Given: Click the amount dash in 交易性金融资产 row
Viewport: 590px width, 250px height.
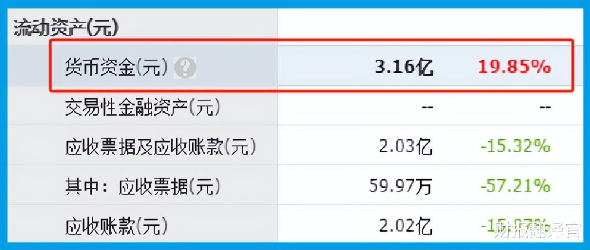Looking at the screenshot, I should pyautogui.click(x=427, y=108).
